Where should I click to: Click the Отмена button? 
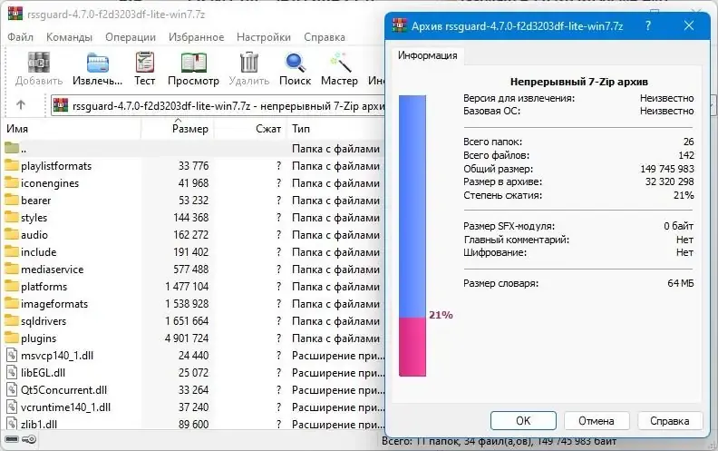point(597,421)
